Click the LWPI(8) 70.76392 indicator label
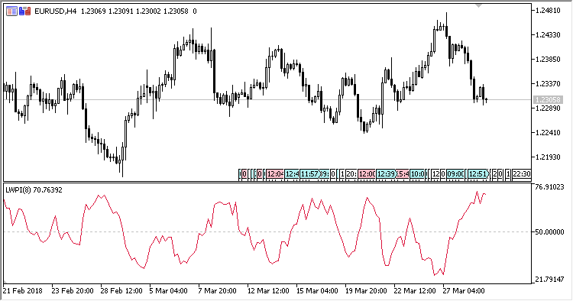573x301 pixels. (x=34, y=190)
